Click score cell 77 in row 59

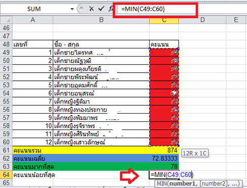[164, 134]
